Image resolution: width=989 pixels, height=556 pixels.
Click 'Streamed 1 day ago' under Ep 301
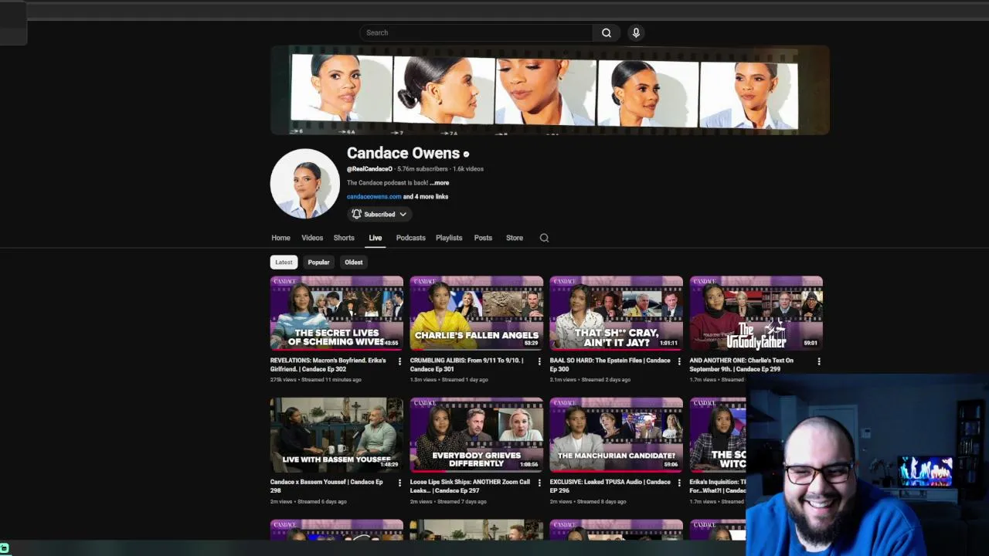coord(464,380)
